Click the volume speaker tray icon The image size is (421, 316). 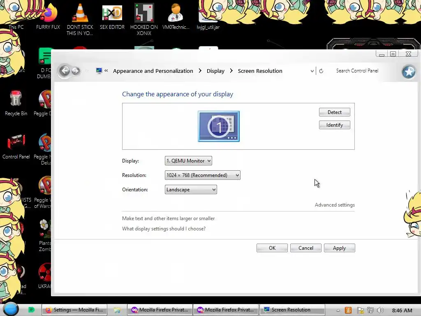coord(380,310)
